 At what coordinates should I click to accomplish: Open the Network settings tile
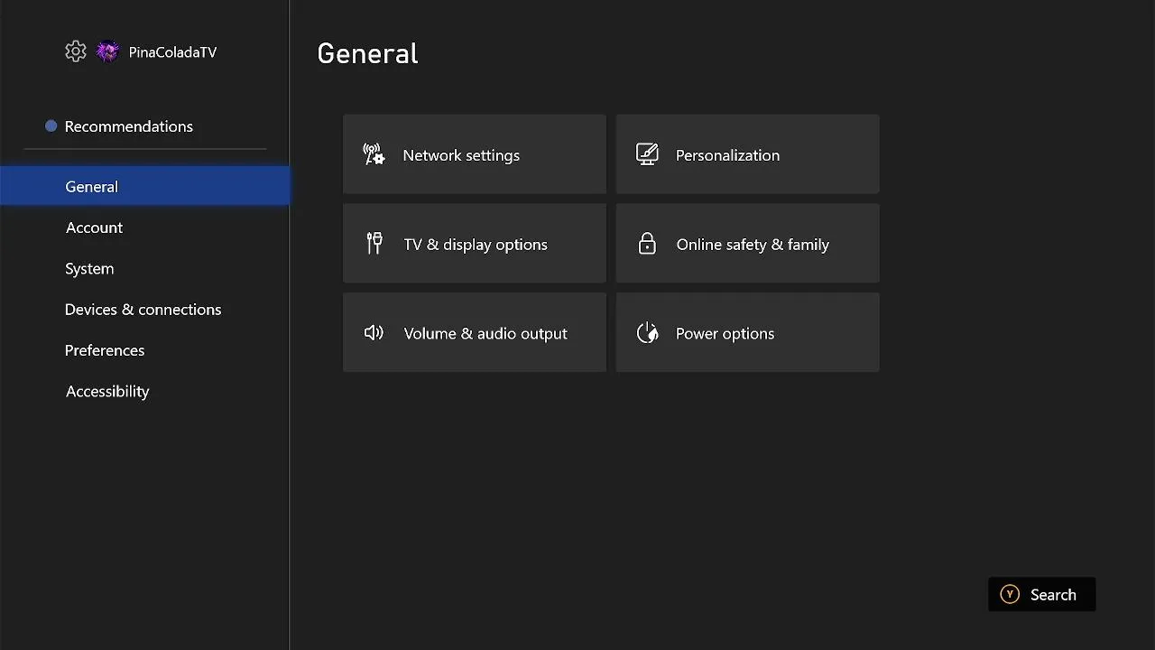[x=475, y=154]
